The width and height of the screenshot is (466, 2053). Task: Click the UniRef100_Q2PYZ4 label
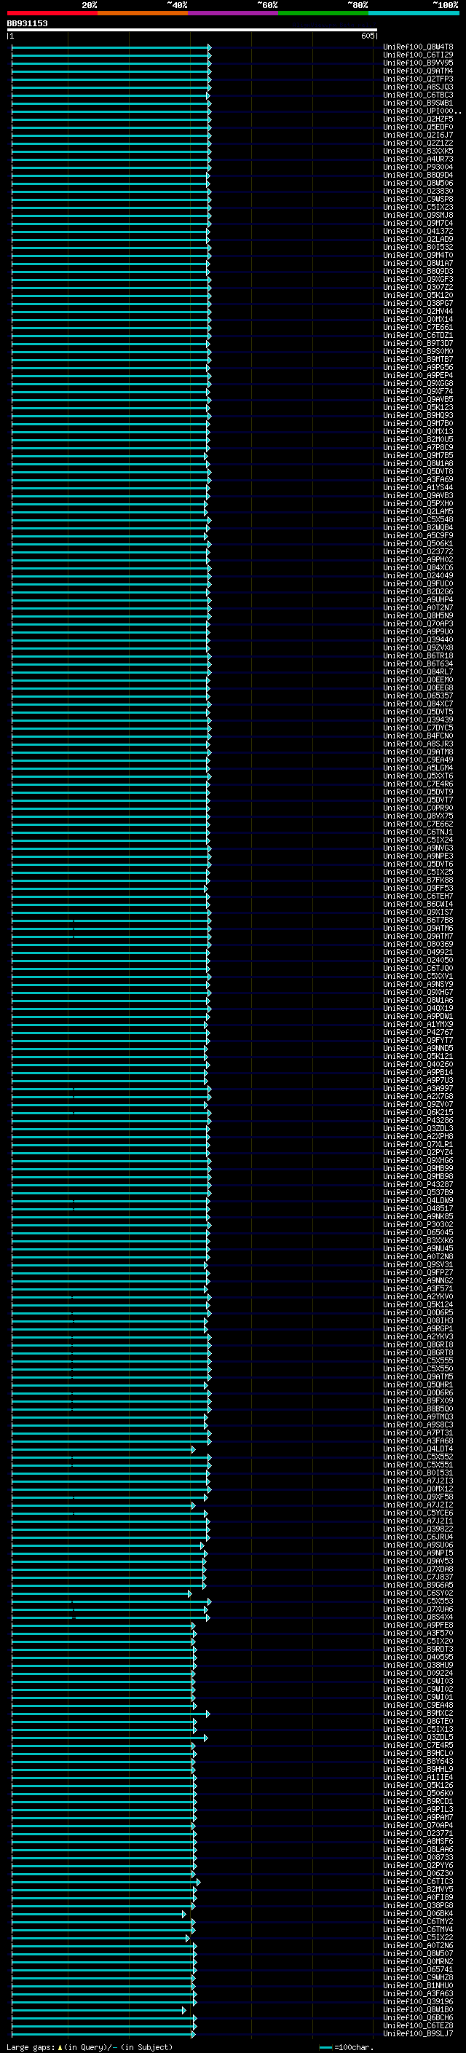[417, 1152]
